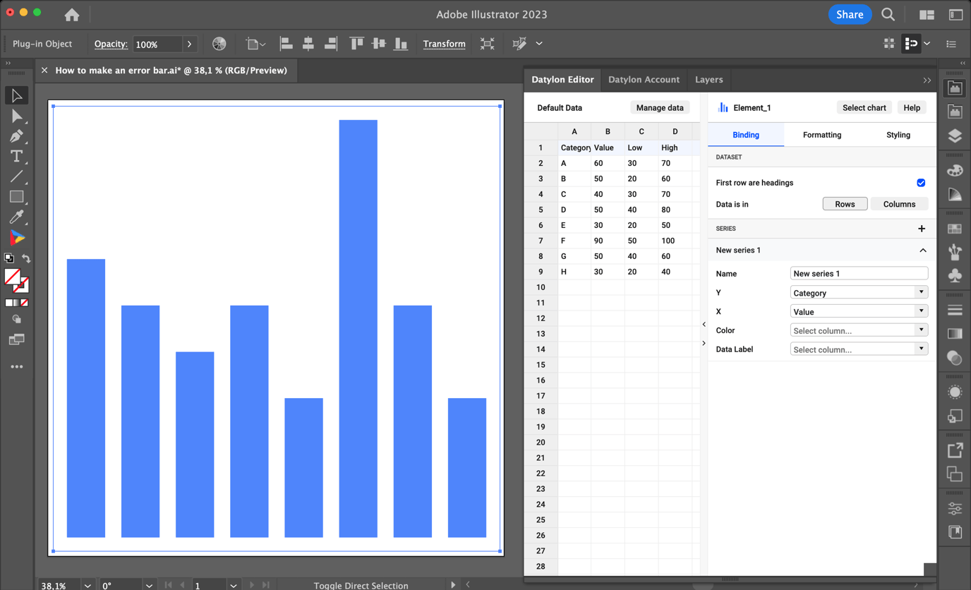This screenshot has width=971, height=590.
Task: Open the Color column selector dropdown
Action: 921,330
